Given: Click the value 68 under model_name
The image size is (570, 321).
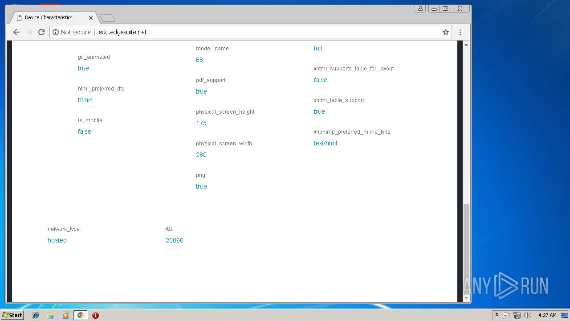Looking at the screenshot, I should [199, 60].
